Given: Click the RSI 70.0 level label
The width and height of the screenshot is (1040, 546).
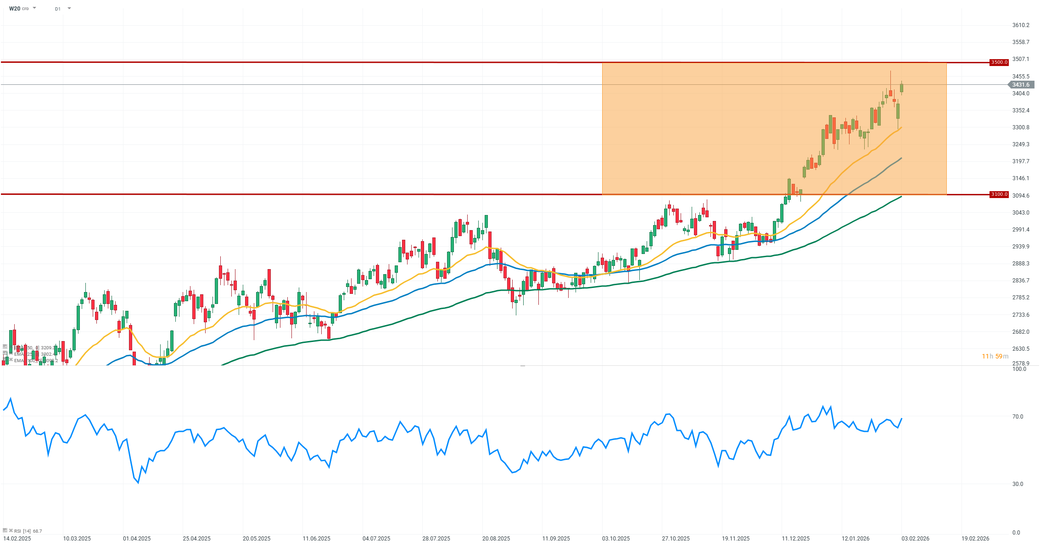Looking at the screenshot, I should click(x=1018, y=416).
